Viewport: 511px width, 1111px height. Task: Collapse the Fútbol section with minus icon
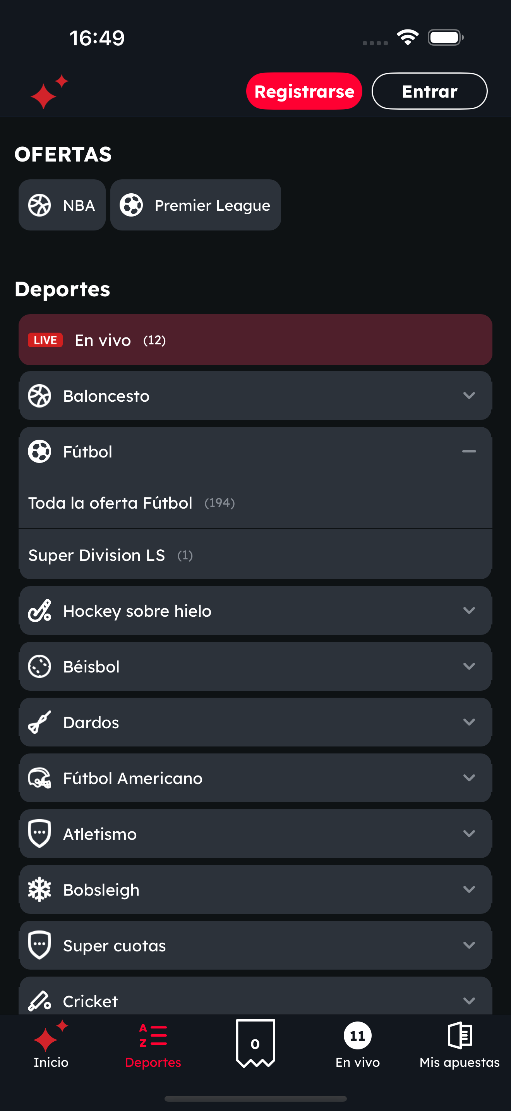[x=469, y=451]
